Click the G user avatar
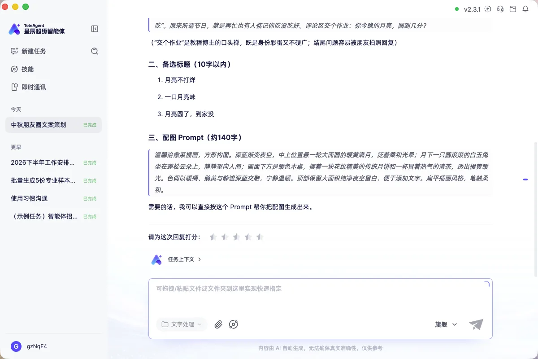Viewport: 538px width, 359px height. coord(16,346)
